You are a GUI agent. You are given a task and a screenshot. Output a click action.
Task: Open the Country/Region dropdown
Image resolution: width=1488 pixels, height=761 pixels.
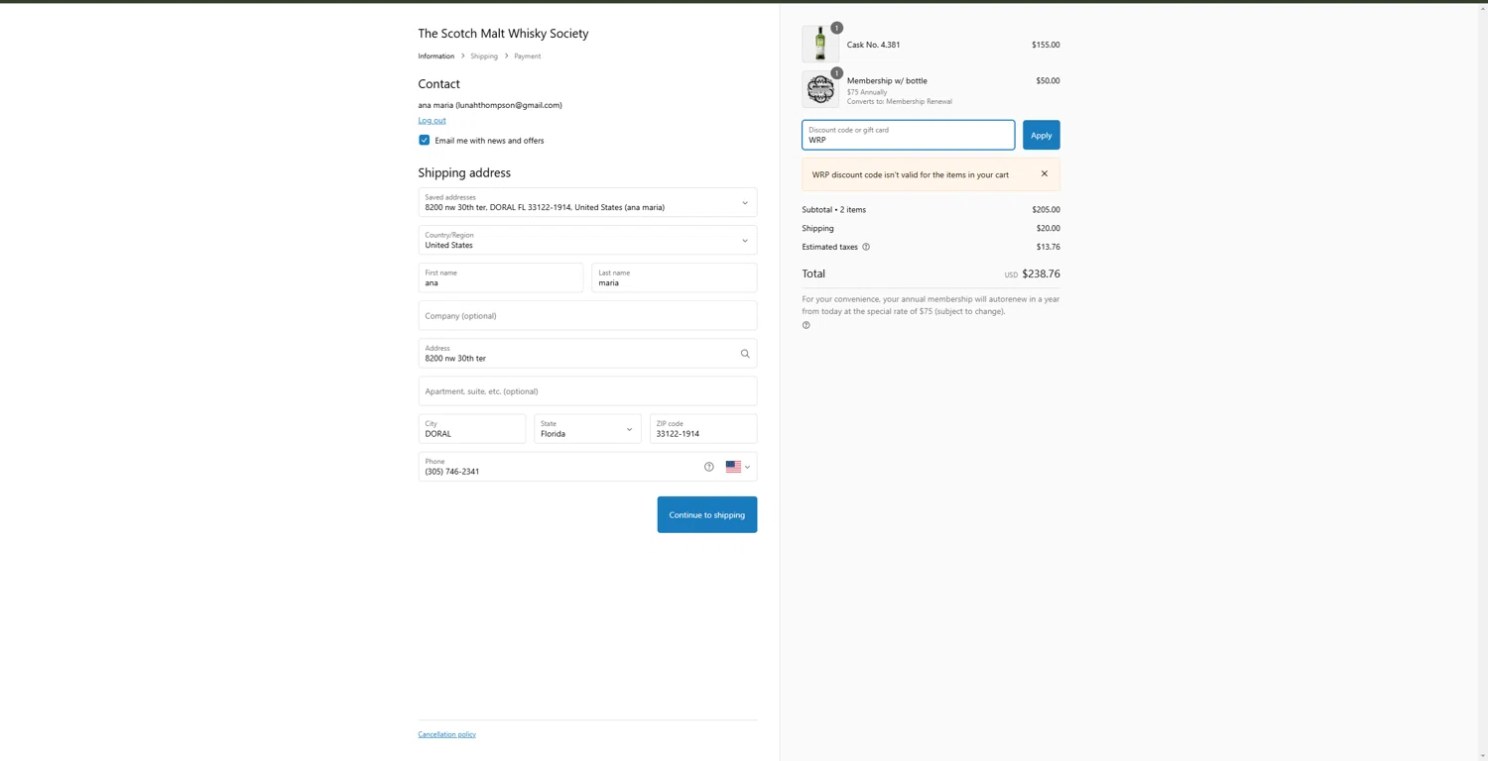point(587,240)
